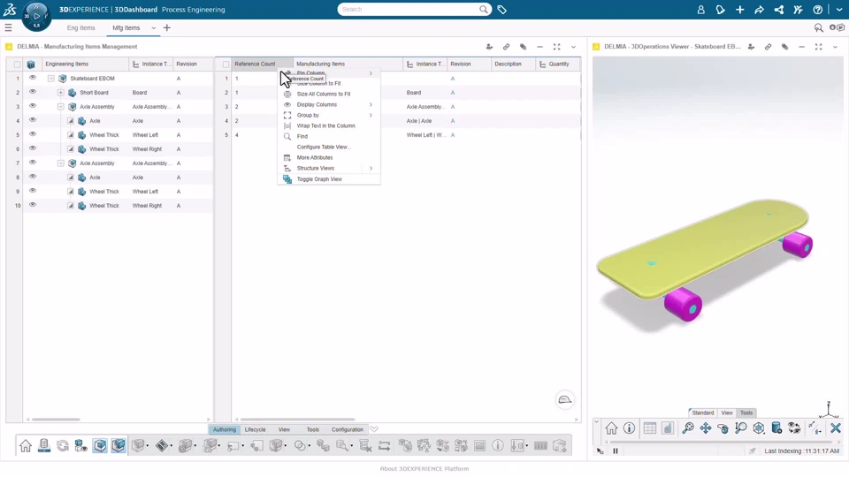849x477 pixels.
Task: Click the manufacturing table horizontal scrollbar
Action: 297,419
